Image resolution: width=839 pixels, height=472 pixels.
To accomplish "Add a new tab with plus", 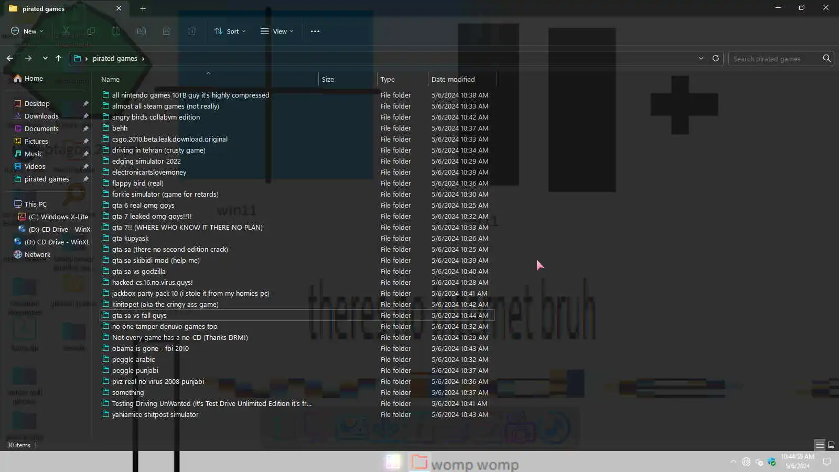I will pyautogui.click(x=143, y=8).
